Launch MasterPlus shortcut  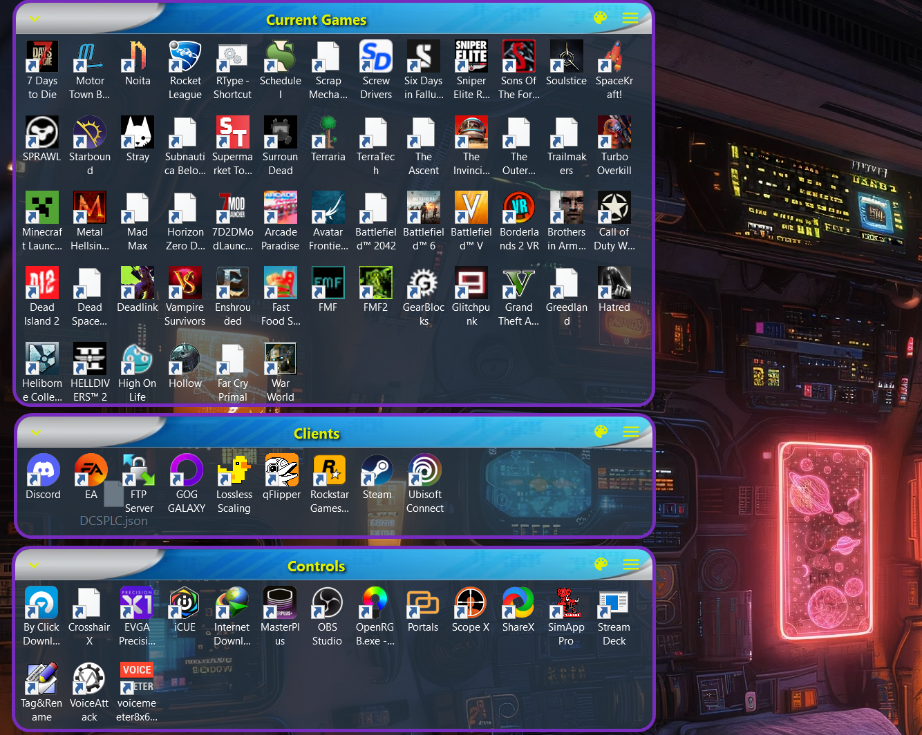point(280,603)
